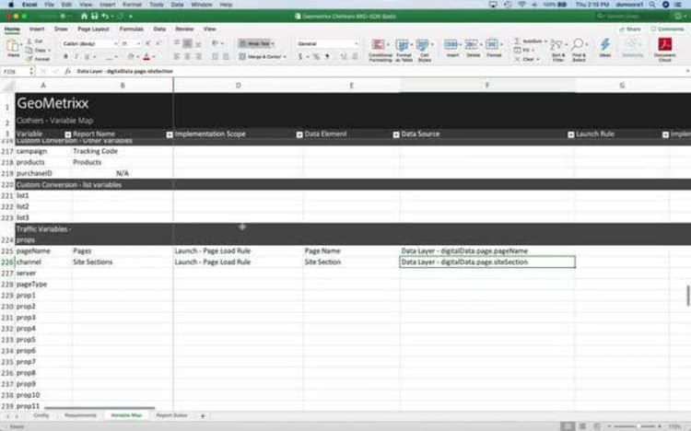Click the Sort & Filter icon
Viewport: 691px width, 431px height.
(557, 44)
